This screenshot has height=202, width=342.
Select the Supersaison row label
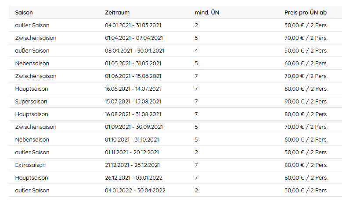tap(31, 102)
